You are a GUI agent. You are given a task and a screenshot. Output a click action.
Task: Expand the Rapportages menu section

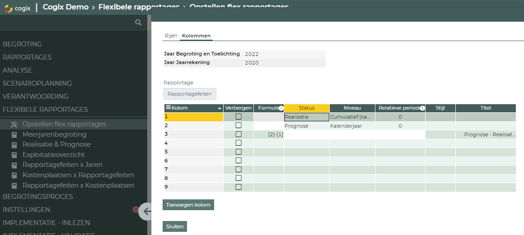[27, 57]
